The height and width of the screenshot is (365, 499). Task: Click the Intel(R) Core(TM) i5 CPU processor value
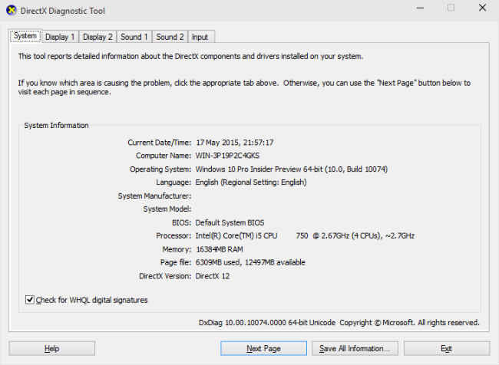(305, 235)
